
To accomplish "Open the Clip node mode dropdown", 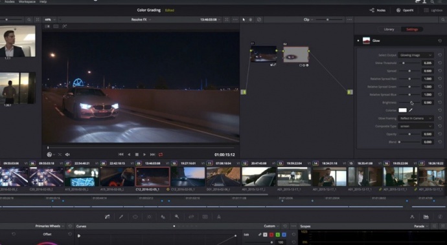I will tap(308, 19).
